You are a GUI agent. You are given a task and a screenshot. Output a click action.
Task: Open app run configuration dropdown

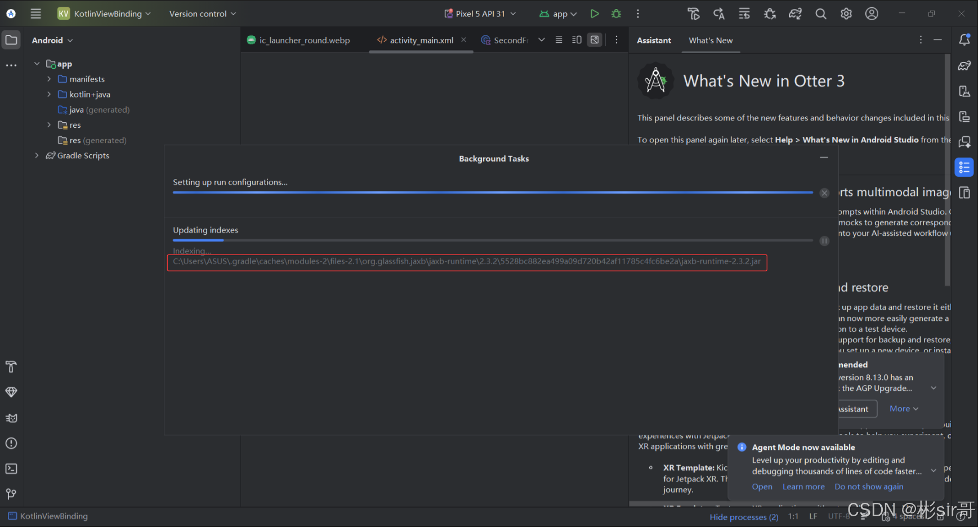click(558, 14)
